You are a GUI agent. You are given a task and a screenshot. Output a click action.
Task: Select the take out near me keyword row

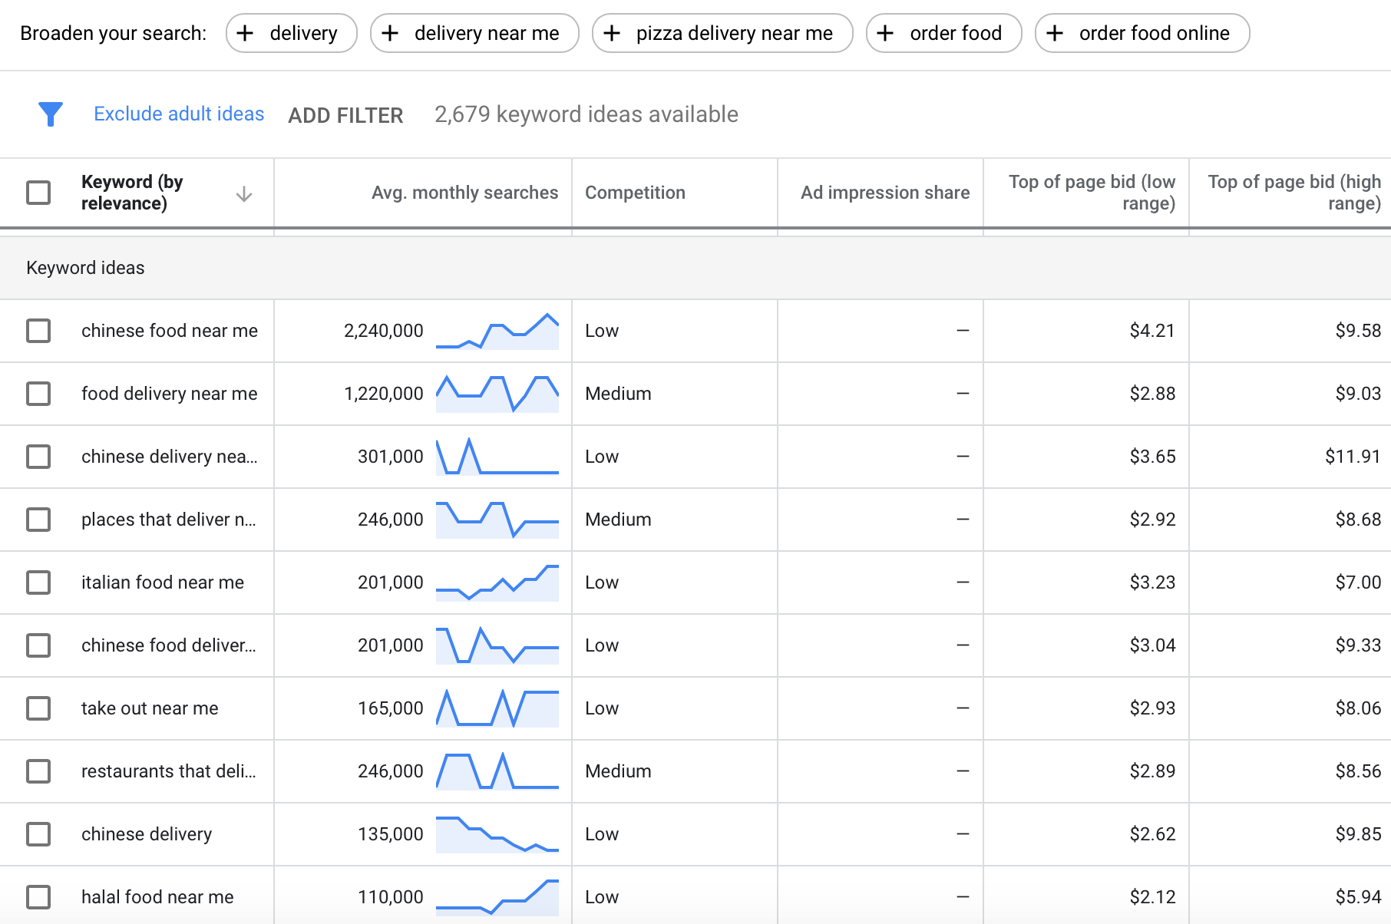[x=38, y=708]
